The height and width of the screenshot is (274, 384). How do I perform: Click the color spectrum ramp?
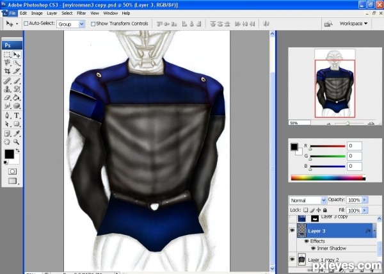[x=328, y=178]
